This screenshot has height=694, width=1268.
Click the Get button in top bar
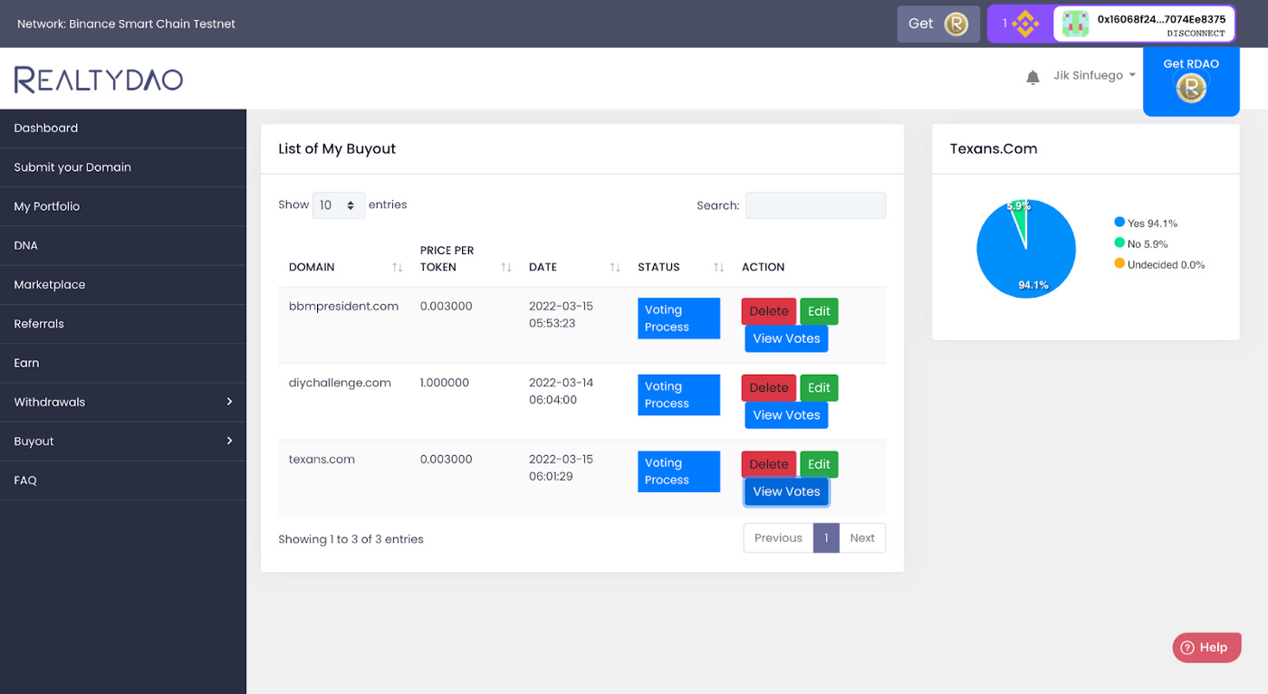[938, 24]
